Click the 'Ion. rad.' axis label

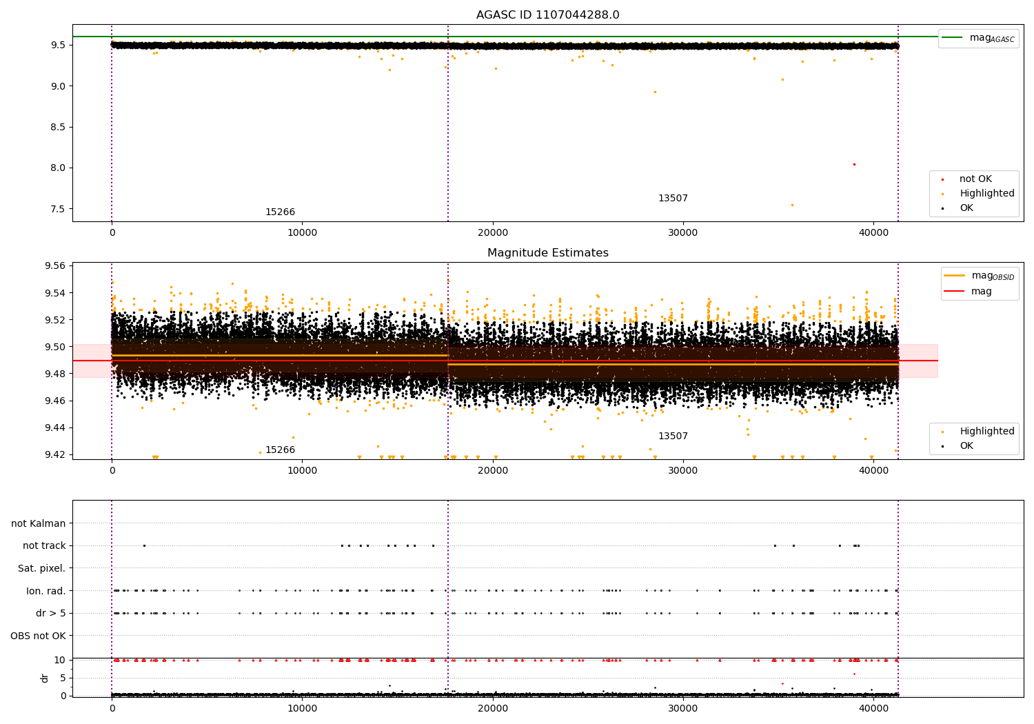point(46,591)
